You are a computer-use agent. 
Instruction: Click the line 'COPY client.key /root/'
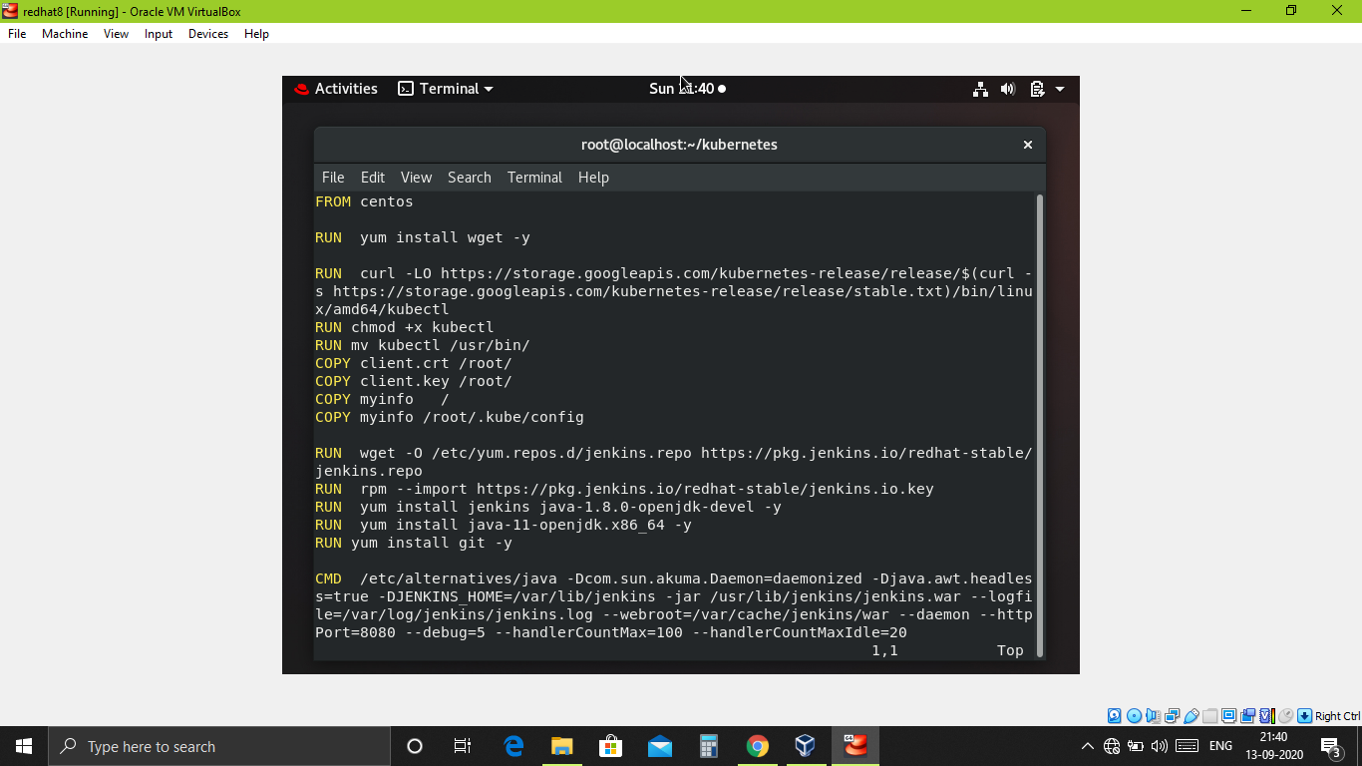[413, 381]
